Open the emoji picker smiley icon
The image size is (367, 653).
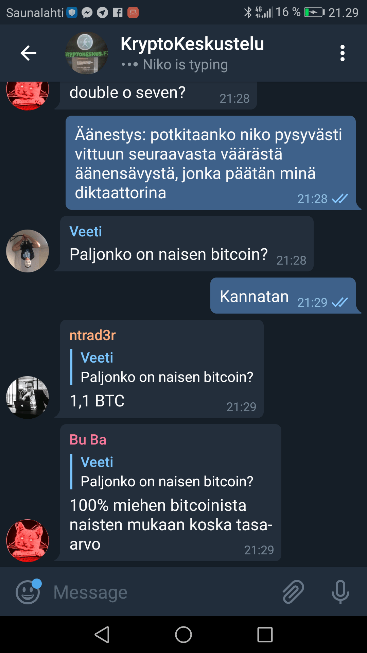(x=28, y=592)
